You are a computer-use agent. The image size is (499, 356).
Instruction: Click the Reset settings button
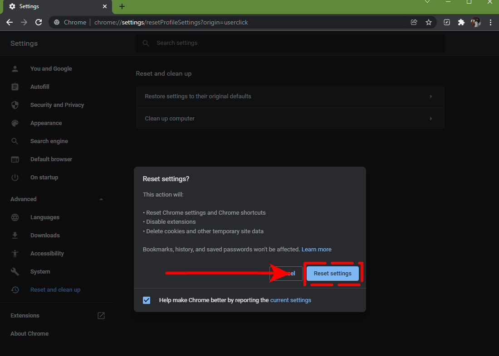[x=332, y=273]
